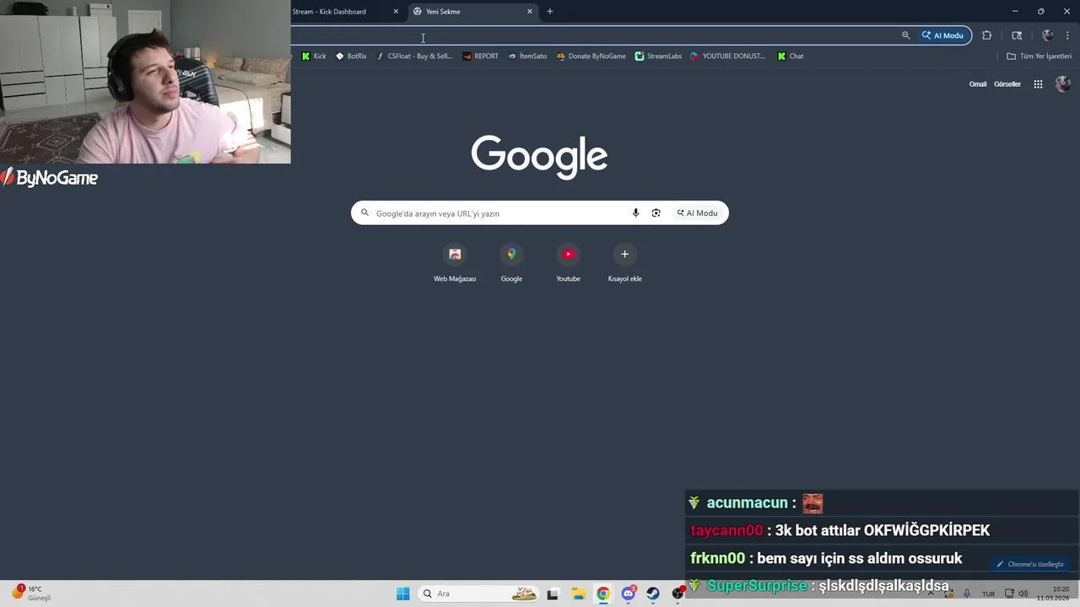
Task: Click AI Modu button in the address bar
Action: (x=943, y=35)
